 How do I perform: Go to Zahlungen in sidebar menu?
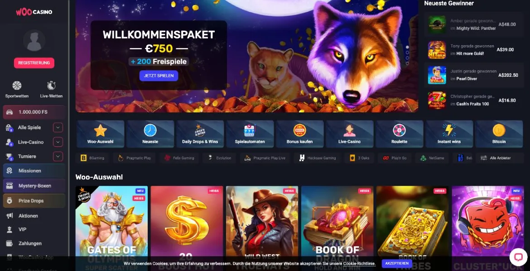[x=30, y=243]
